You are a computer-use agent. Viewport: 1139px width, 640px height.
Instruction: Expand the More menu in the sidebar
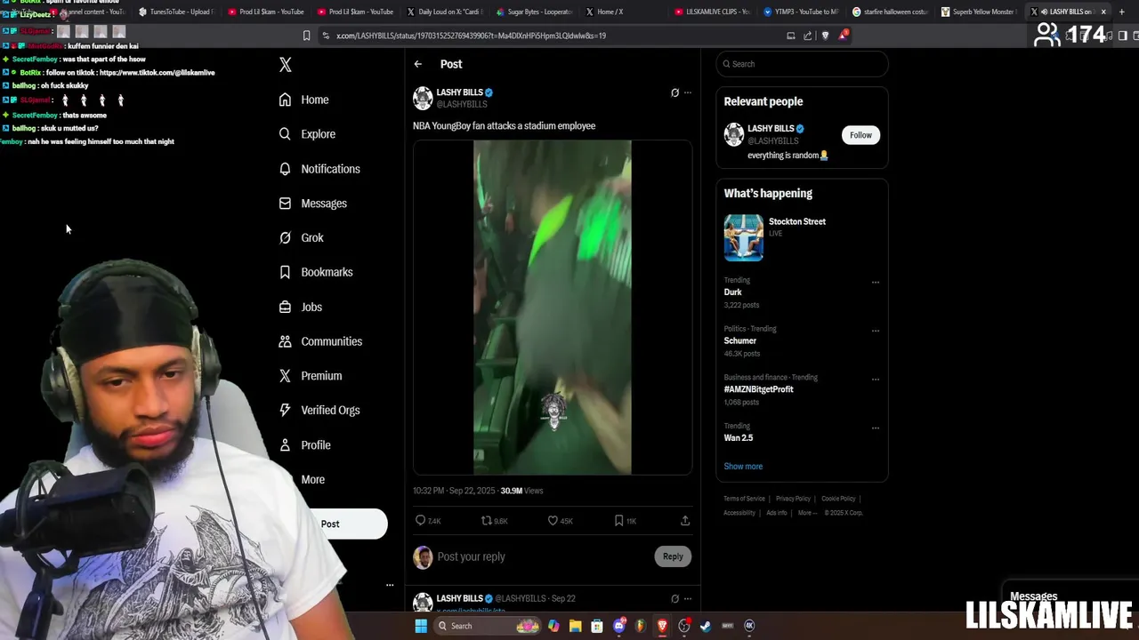tap(311, 479)
